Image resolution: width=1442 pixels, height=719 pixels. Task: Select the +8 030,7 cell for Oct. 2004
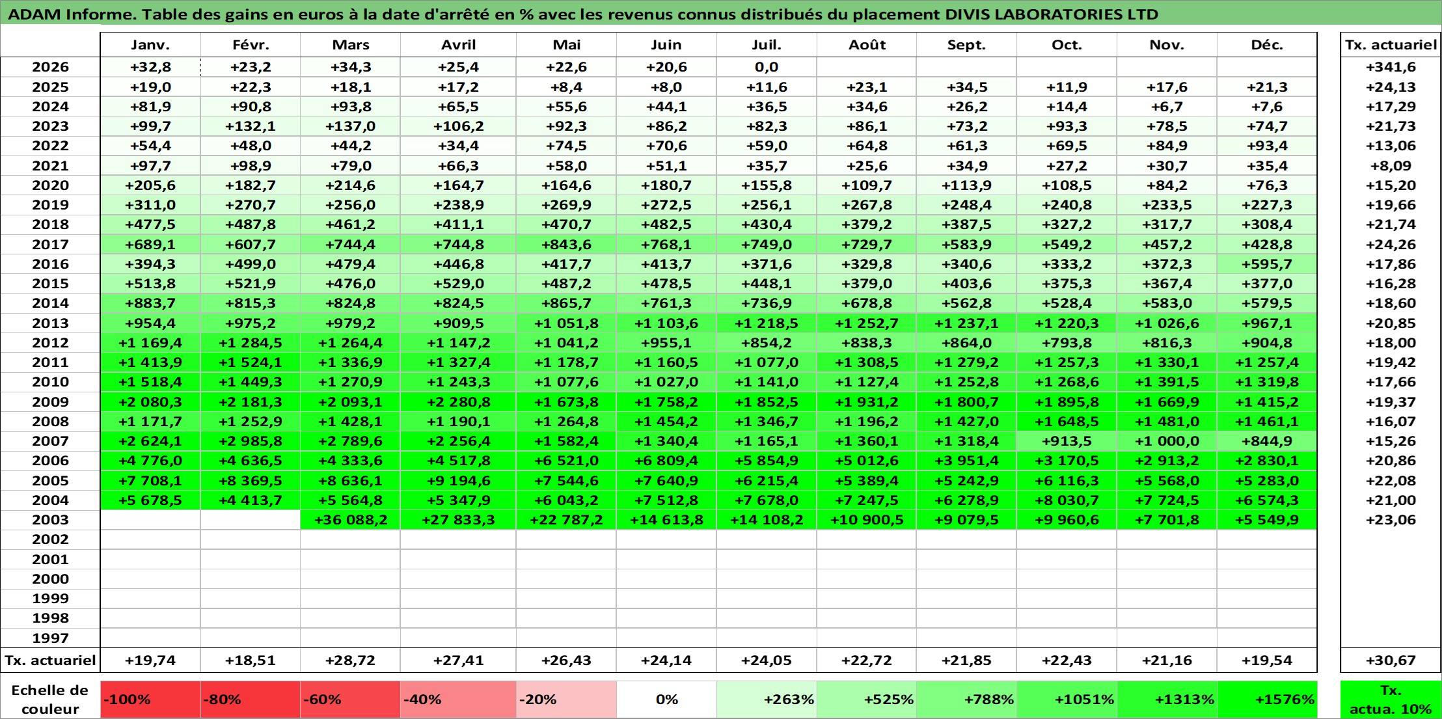point(1067,500)
